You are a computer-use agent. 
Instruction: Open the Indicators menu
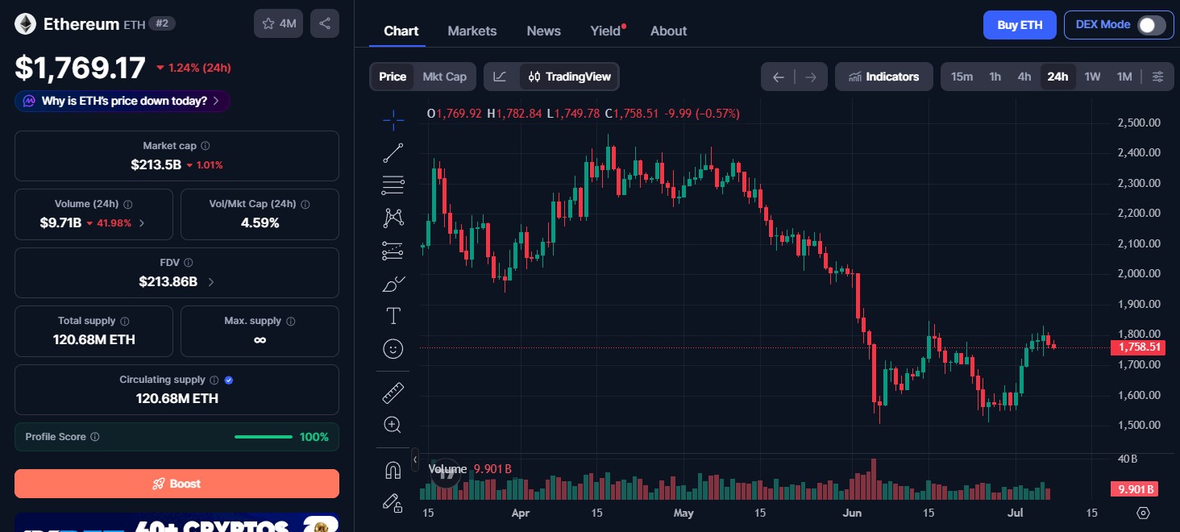pos(884,77)
